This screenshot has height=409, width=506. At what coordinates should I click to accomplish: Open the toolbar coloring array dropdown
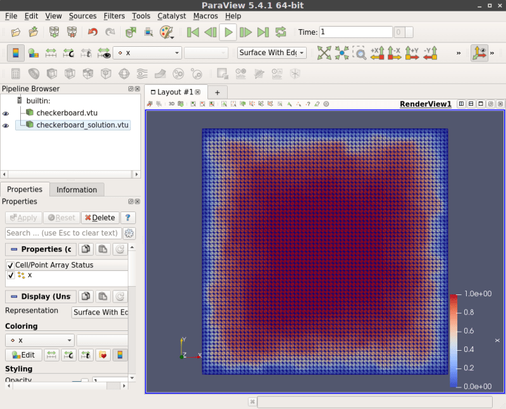click(x=147, y=53)
